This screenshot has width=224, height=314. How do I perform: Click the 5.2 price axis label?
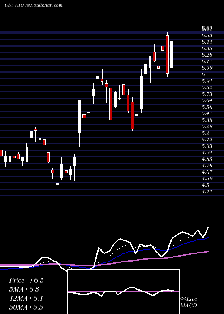(205, 133)
